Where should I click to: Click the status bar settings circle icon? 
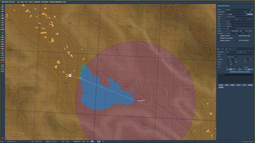[103, 141]
